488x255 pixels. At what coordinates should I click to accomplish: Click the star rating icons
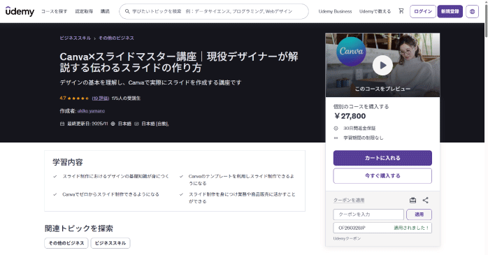pos(78,99)
